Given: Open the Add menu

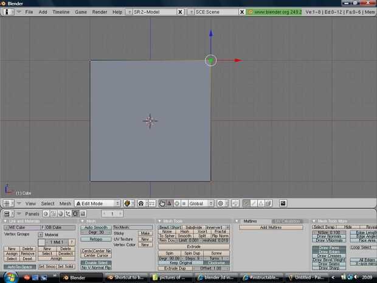Looking at the screenshot, I should (43, 12).
